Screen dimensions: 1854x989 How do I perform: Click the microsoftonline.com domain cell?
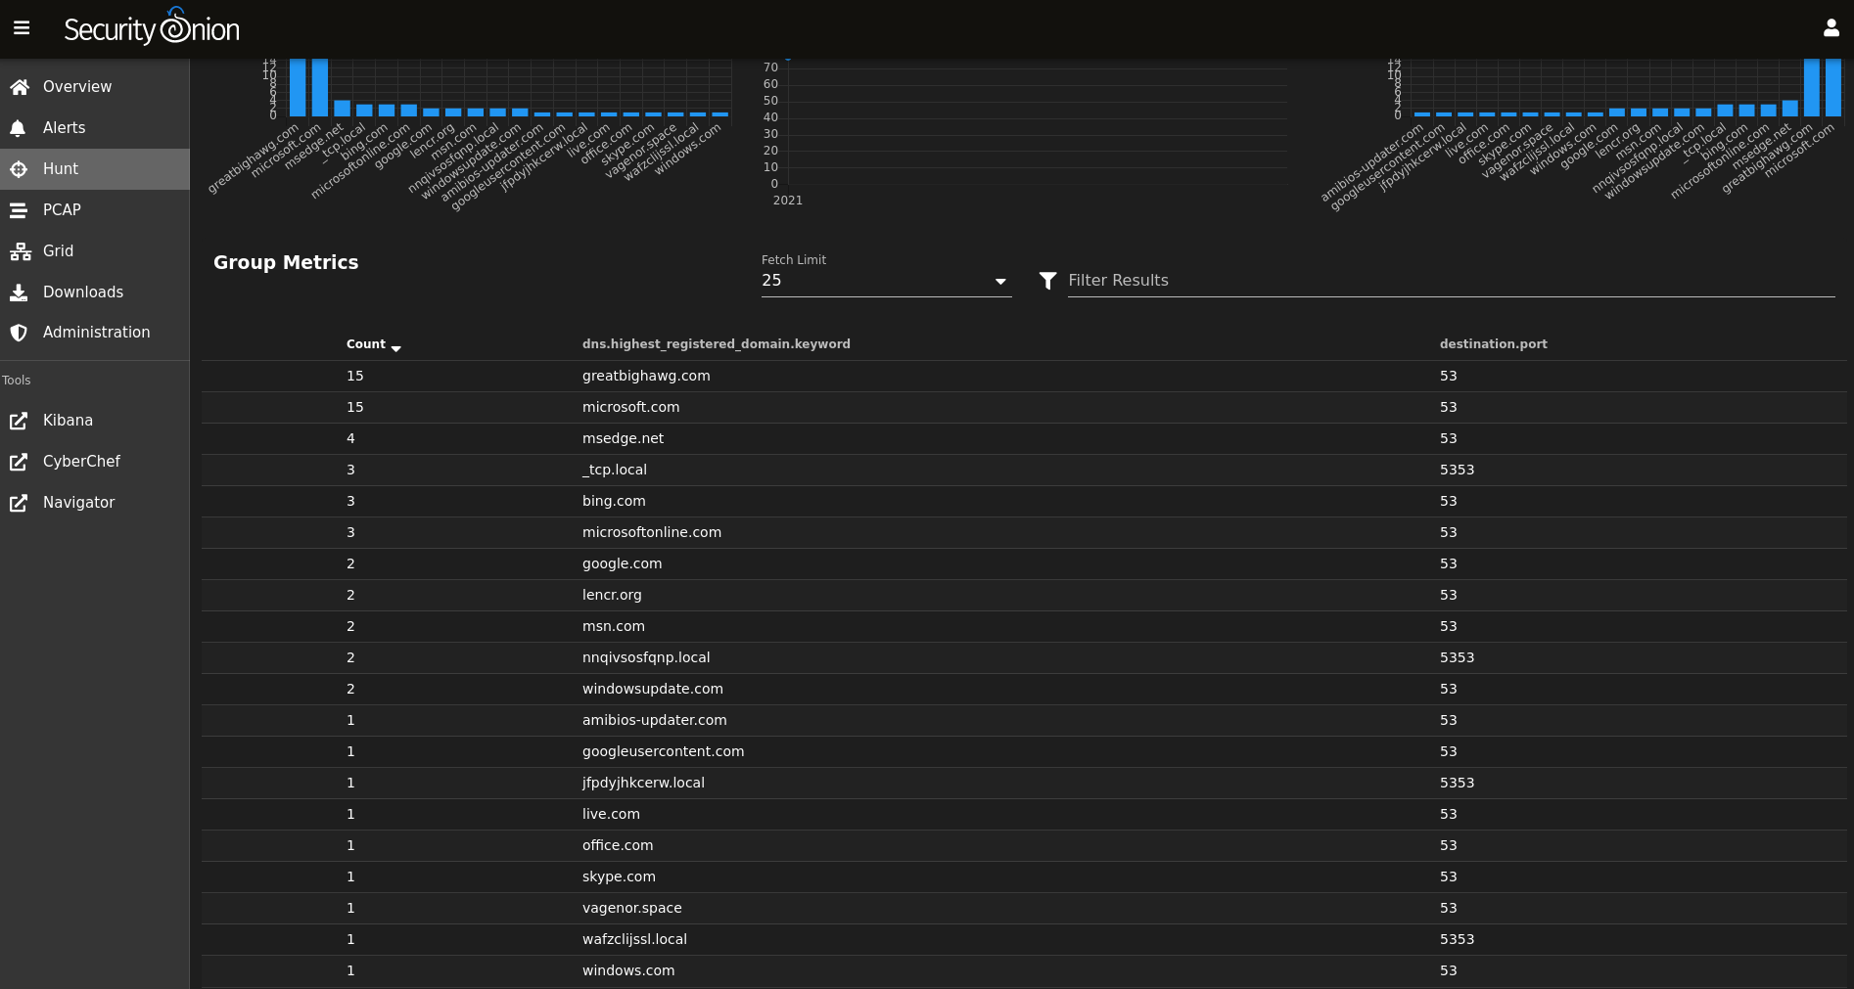coord(652,532)
